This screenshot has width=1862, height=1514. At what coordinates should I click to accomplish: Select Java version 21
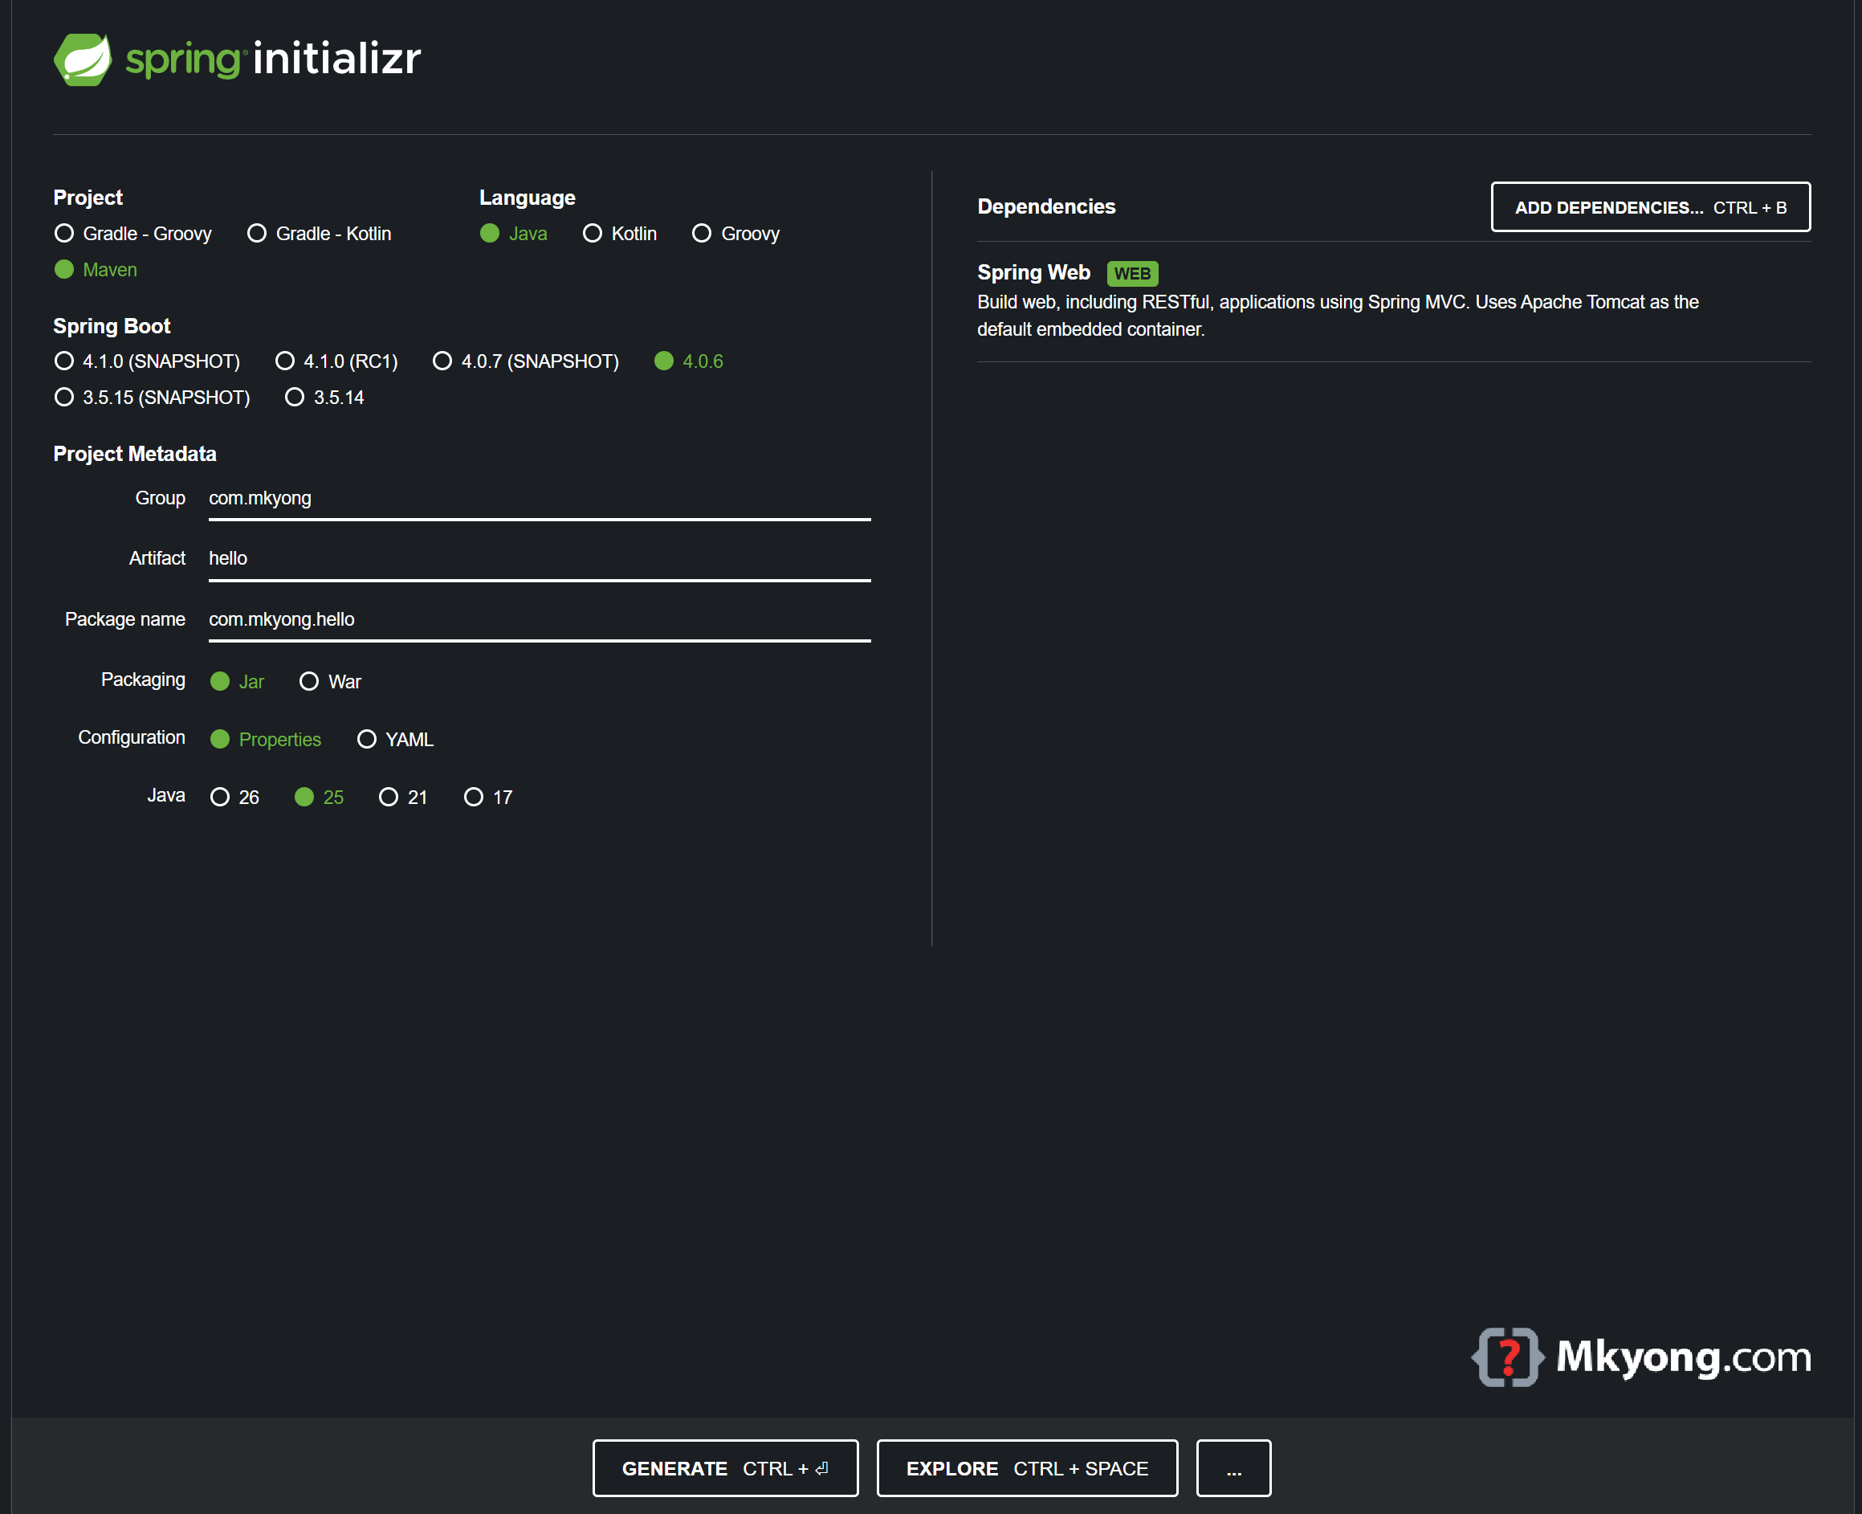(x=403, y=797)
